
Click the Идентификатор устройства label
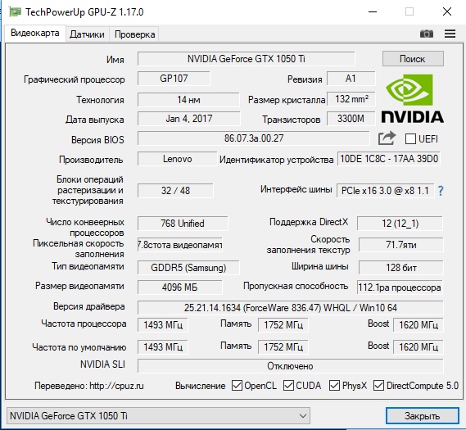point(276,160)
